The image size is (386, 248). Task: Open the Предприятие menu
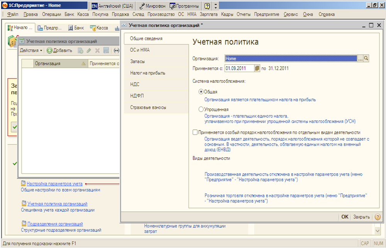[267, 14]
